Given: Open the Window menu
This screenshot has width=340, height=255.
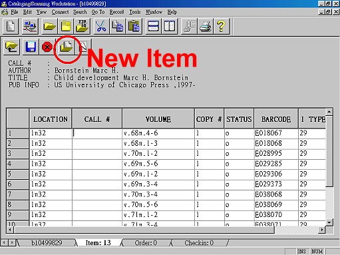Looking at the screenshot, I should (154, 12).
